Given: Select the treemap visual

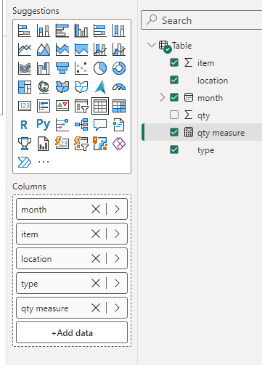Looking at the screenshot, I should point(25,87).
